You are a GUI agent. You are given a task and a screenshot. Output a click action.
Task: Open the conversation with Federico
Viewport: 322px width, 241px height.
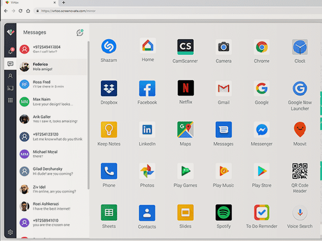[51, 67]
